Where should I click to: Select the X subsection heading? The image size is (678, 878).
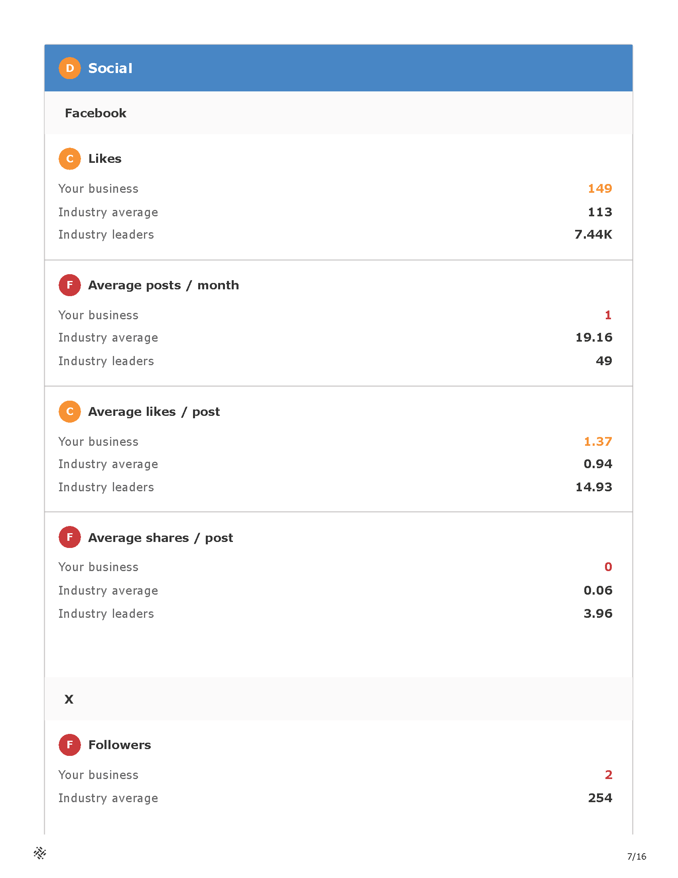coord(69,700)
